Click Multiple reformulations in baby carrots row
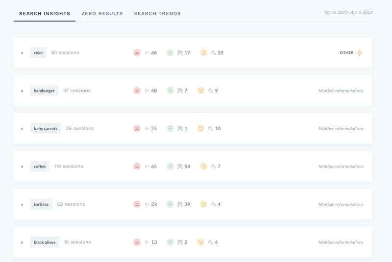392x262 pixels. click(341, 129)
